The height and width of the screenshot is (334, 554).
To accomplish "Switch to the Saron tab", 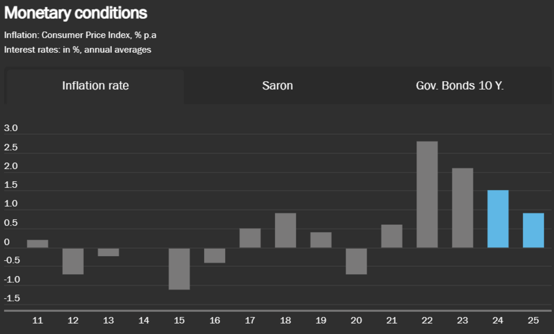I will click(x=277, y=86).
